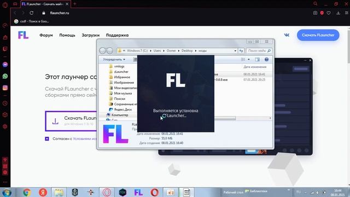Take a snapshot with the camera icon
The height and width of the screenshot is (197, 350).
coord(315,13)
